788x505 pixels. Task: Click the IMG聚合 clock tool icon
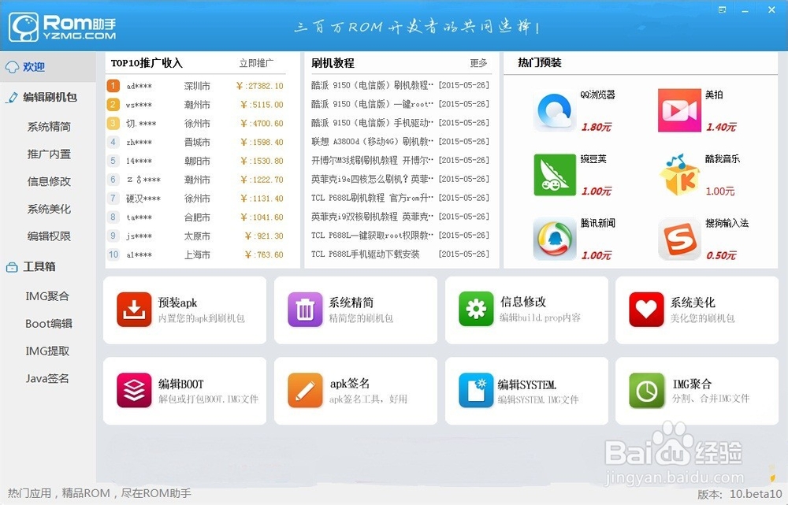645,389
